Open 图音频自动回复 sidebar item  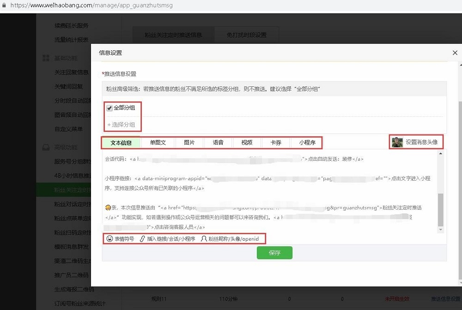[73, 115]
